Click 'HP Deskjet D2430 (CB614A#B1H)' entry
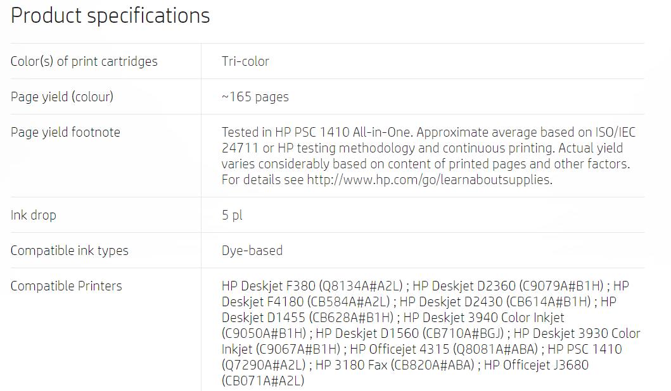 (x=495, y=302)
